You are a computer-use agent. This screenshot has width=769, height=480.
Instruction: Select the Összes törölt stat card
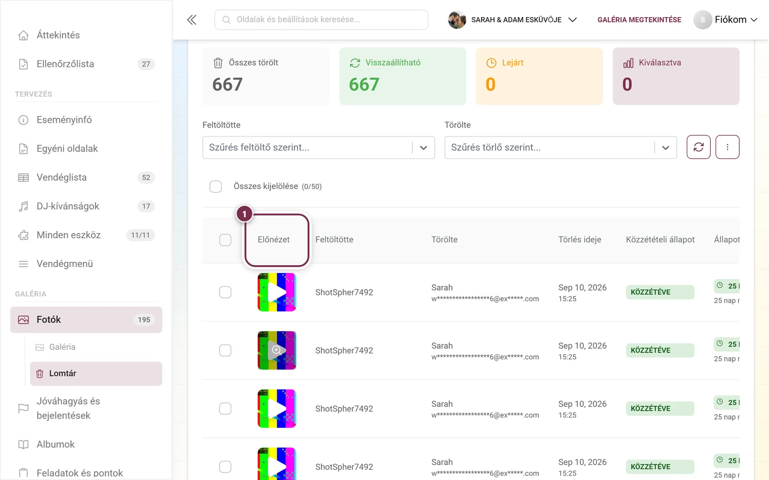[266, 76]
